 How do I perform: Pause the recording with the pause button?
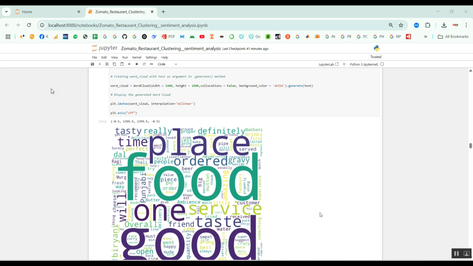coord(456,253)
